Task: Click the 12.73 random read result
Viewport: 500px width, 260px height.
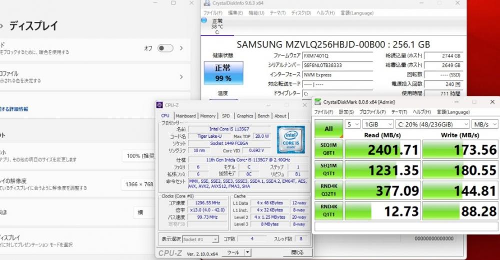Action: click(x=382, y=211)
